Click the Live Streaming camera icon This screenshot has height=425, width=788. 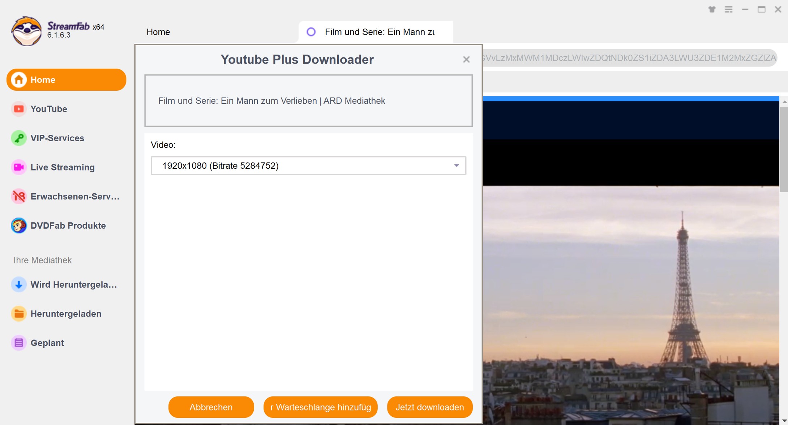point(19,167)
